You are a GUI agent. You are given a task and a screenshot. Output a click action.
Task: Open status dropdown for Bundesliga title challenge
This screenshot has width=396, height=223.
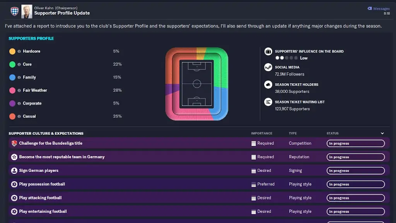tap(355, 144)
